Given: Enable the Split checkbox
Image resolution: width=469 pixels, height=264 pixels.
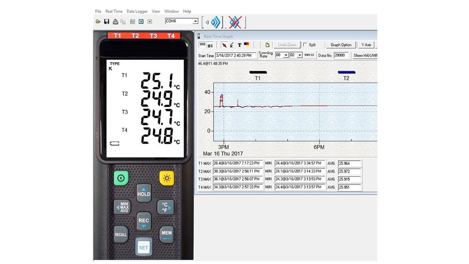Looking at the screenshot, I should (305, 45).
